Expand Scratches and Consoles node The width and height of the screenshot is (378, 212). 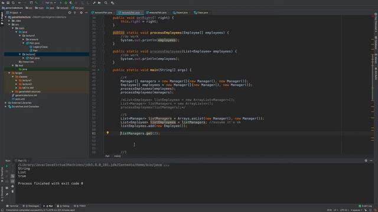(x=6, y=107)
